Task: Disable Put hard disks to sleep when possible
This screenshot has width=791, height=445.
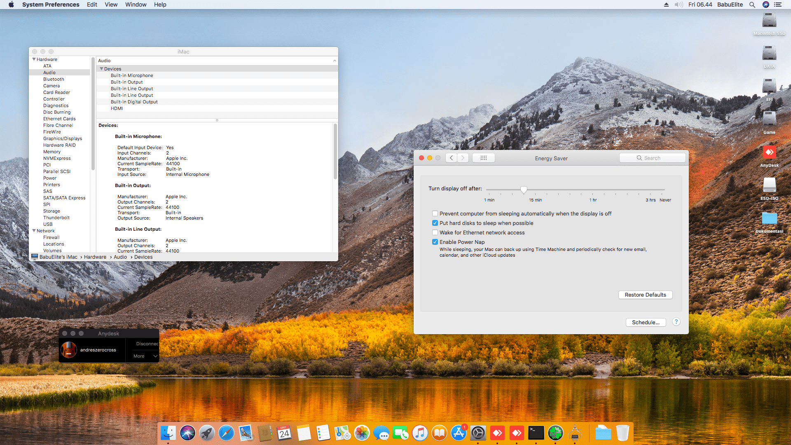Action: [435, 223]
